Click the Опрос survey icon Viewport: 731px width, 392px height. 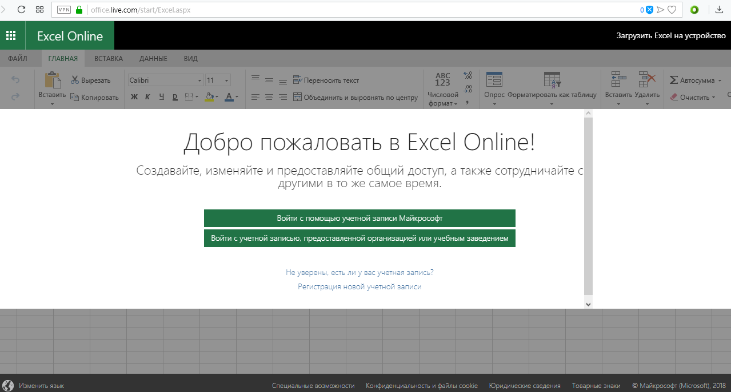click(x=494, y=80)
